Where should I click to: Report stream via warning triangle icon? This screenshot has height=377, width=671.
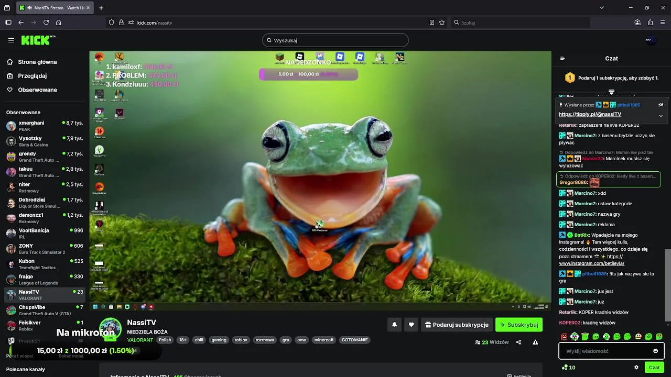pyautogui.click(x=535, y=342)
